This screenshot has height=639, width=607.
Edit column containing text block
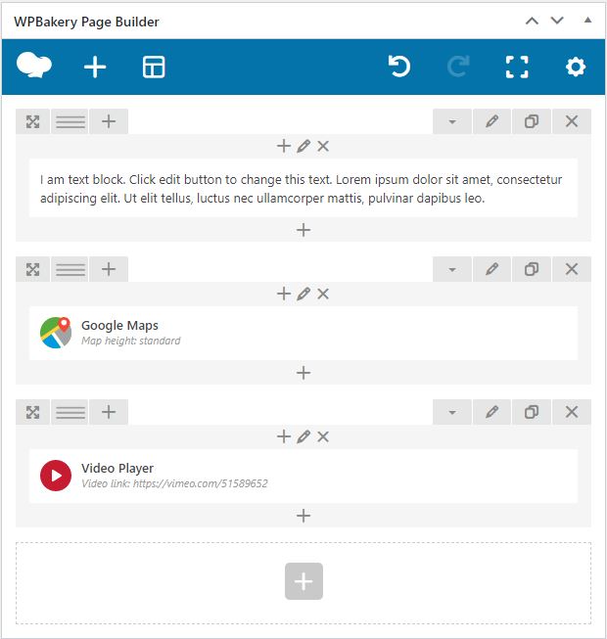point(303,146)
